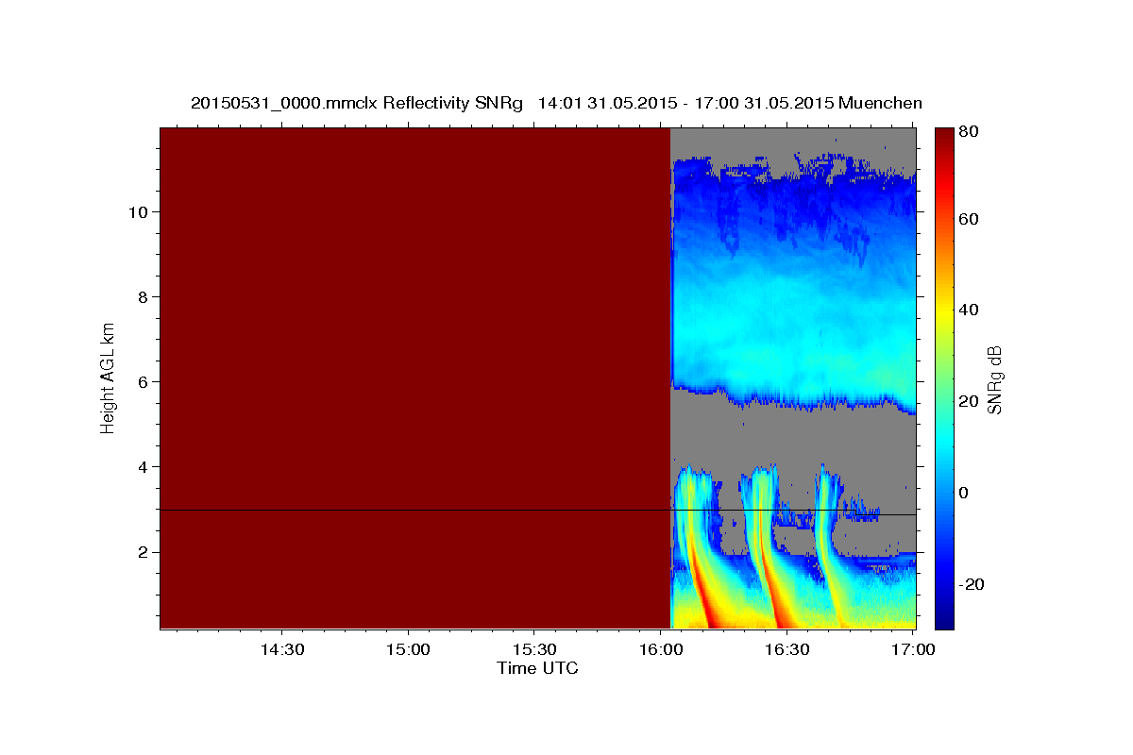The image size is (1133, 755).
Task: Select the 16:00 time axis label
Action: tap(661, 650)
